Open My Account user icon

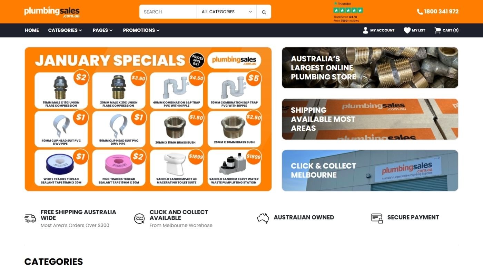point(365,30)
